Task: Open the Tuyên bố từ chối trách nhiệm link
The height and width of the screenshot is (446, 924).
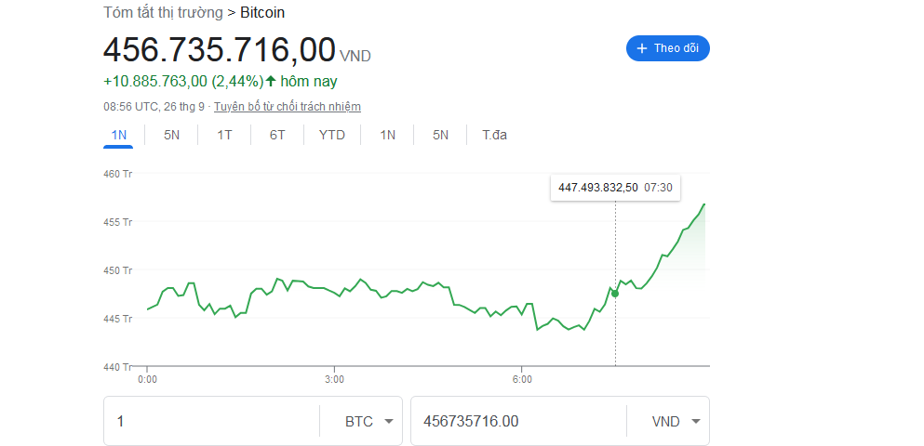Action: 288,107
